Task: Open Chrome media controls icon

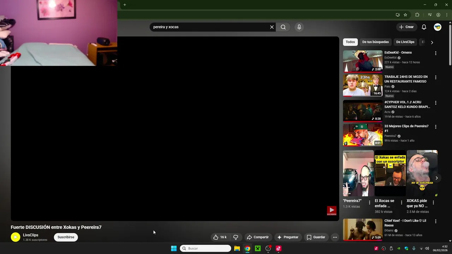Action: (x=430, y=15)
